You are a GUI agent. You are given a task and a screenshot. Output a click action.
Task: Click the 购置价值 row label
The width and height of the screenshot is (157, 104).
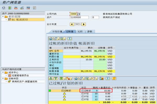point(56,57)
